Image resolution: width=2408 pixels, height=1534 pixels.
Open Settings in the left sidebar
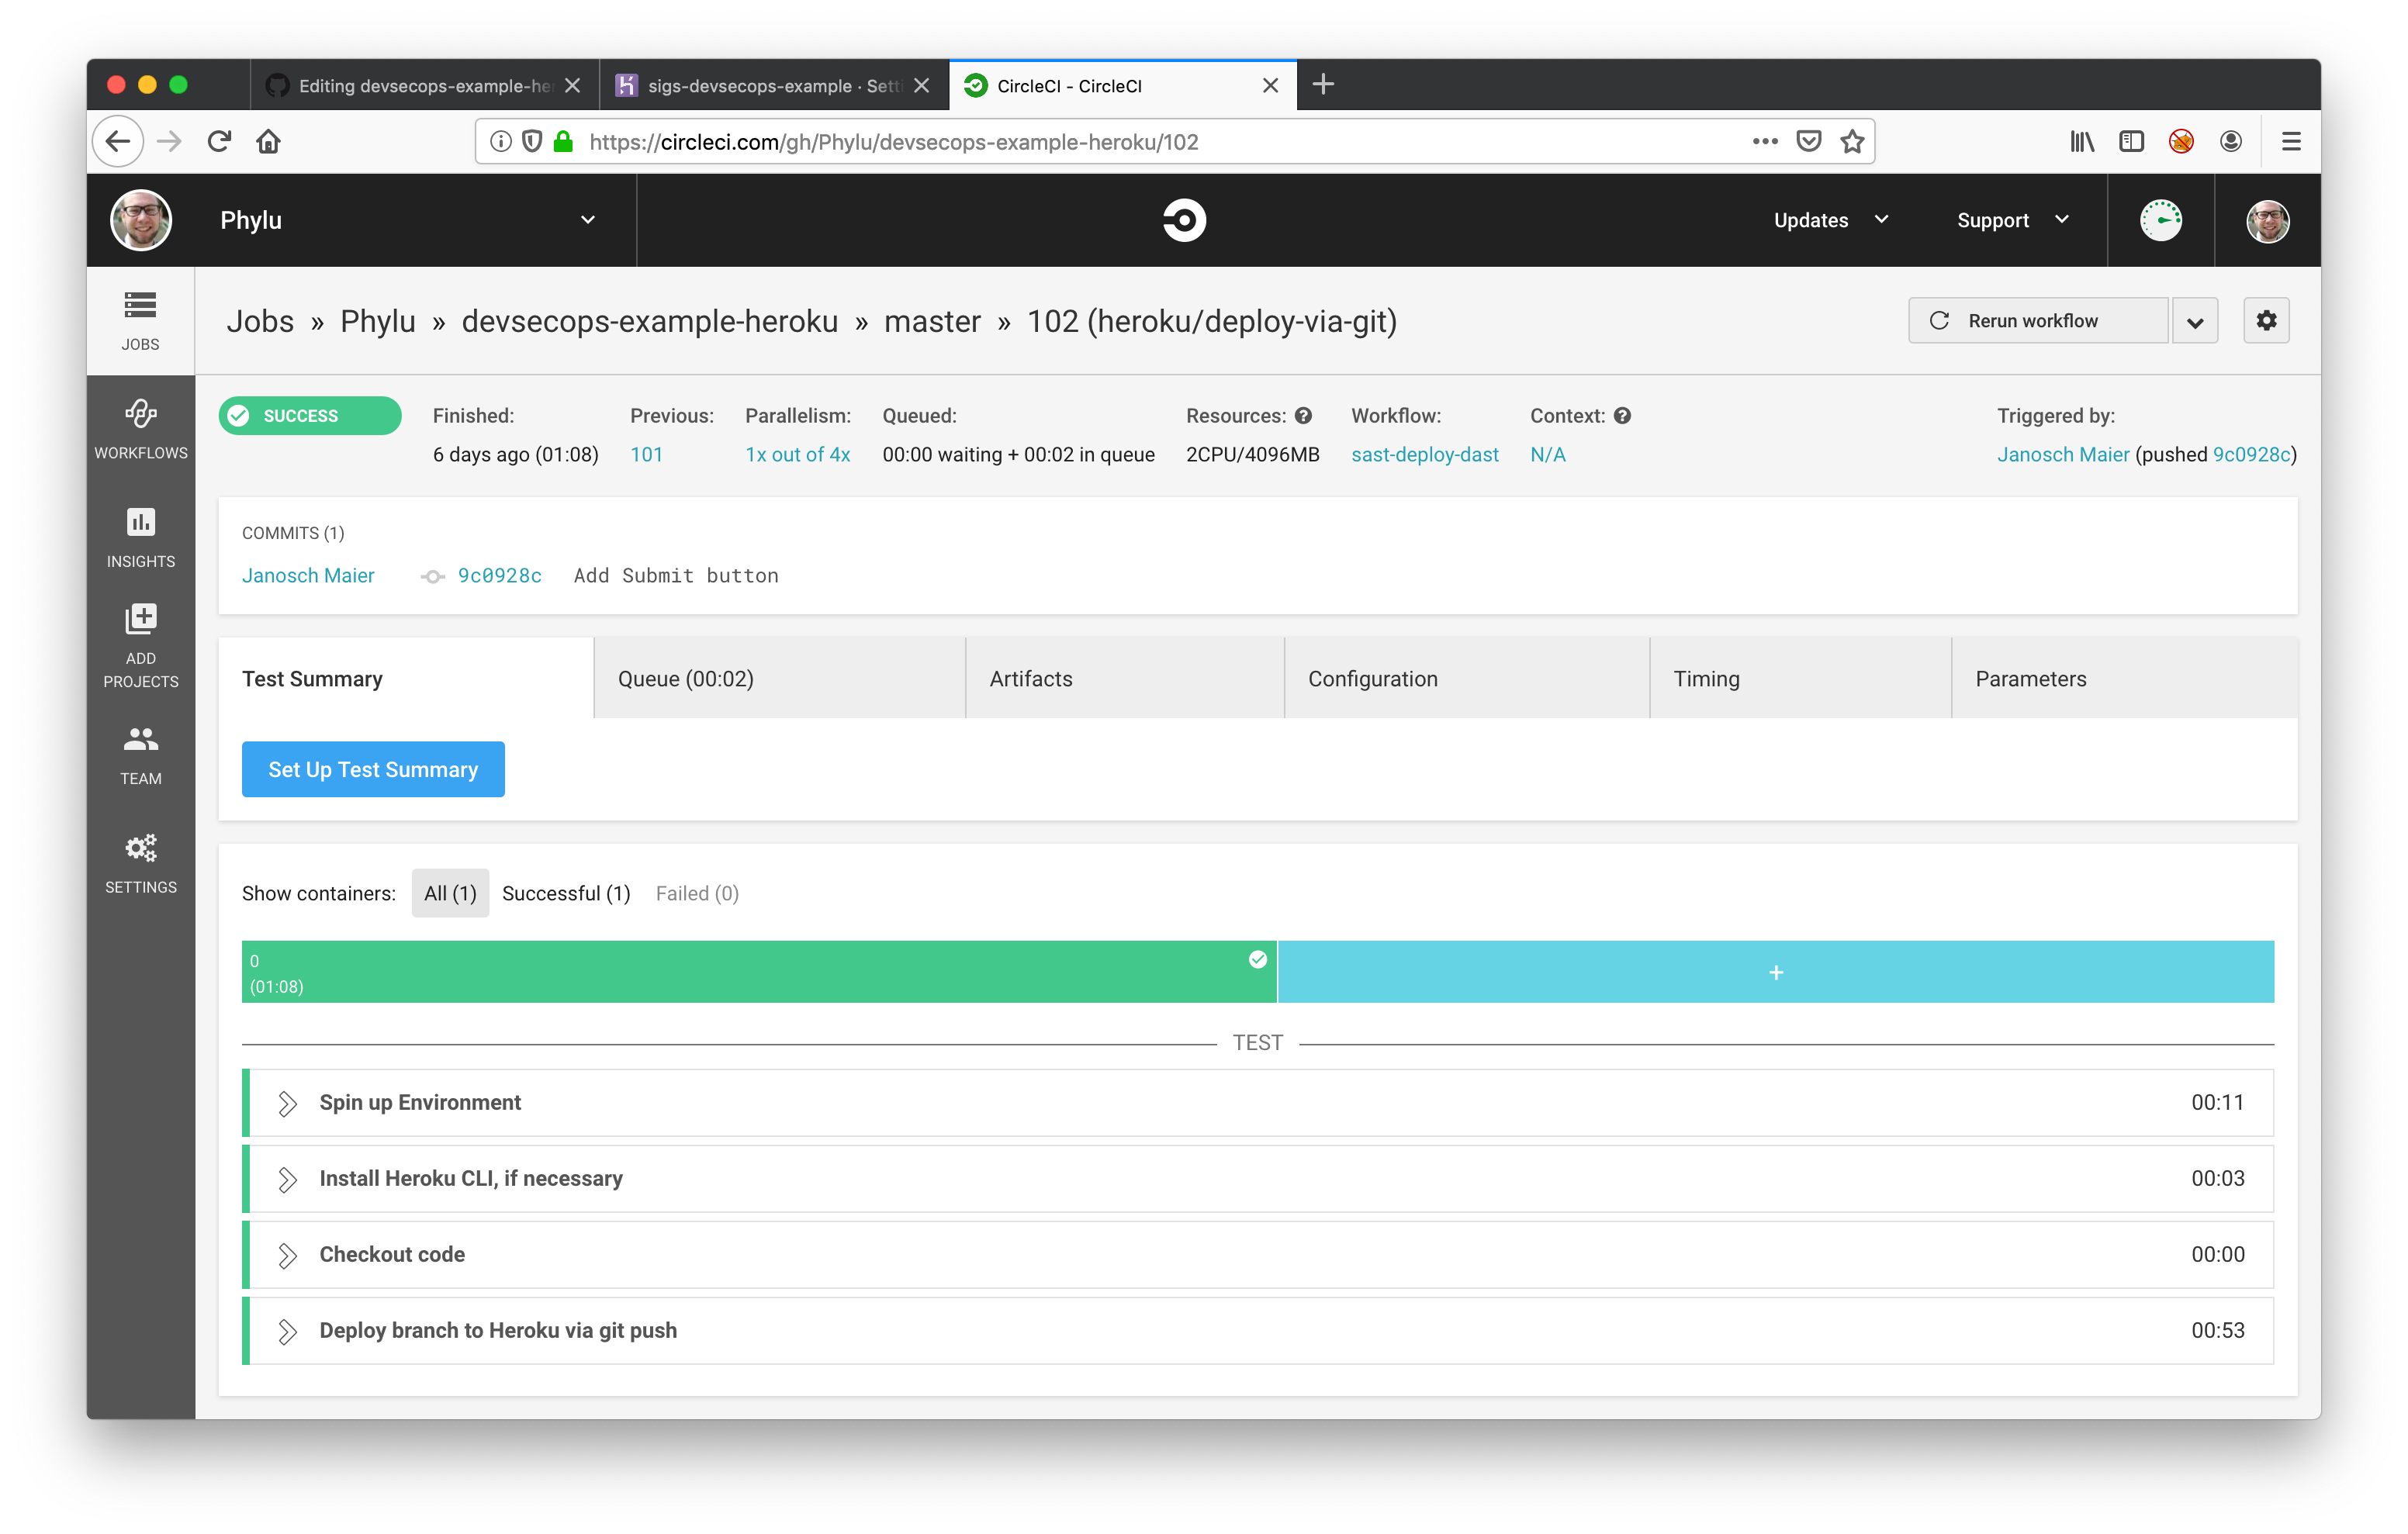click(141, 863)
